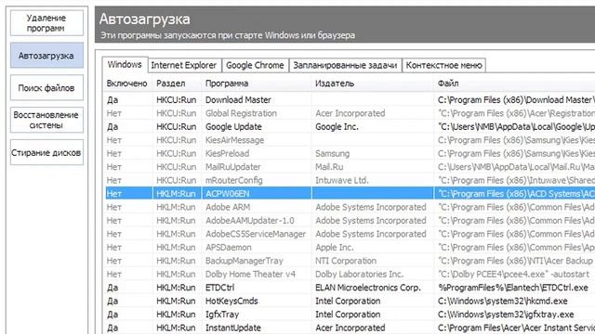Open the Стирание дисков section
This screenshot has width=595, height=334.
(x=46, y=152)
